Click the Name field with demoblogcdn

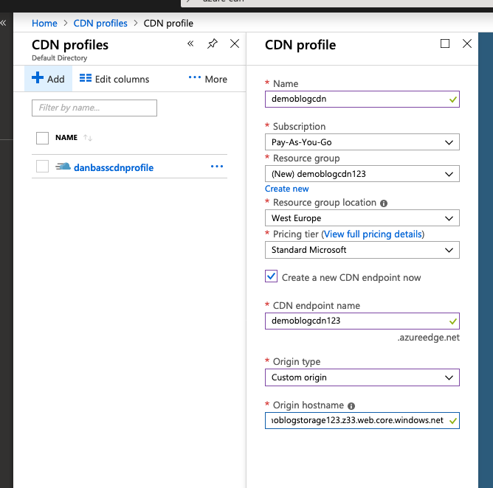(x=362, y=100)
